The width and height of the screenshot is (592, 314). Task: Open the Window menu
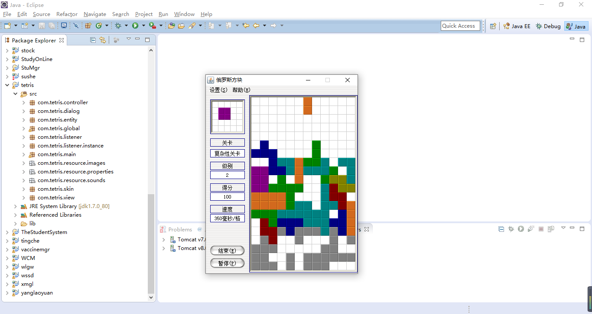click(184, 14)
